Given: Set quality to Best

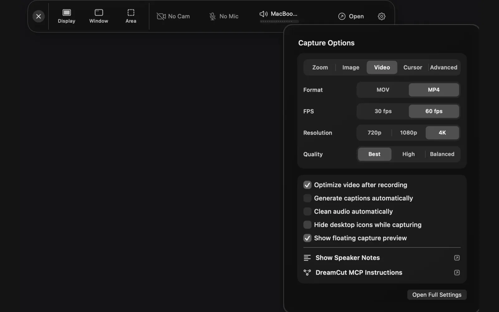Looking at the screenshot, I should [374, 154].
